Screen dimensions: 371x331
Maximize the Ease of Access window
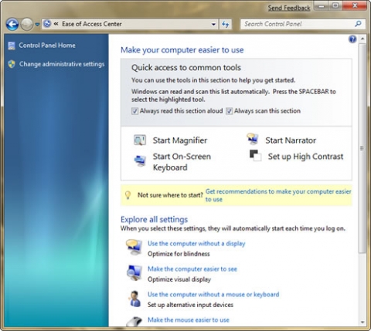(x=335, y=6)
